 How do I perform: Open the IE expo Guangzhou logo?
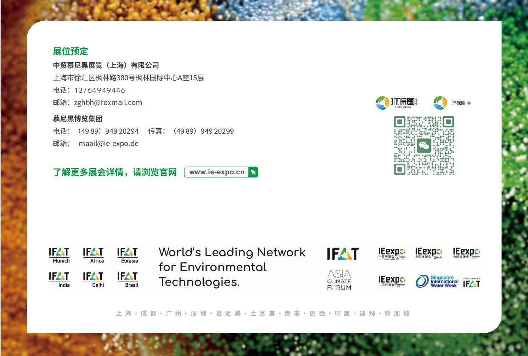click(x=466, y=253)
